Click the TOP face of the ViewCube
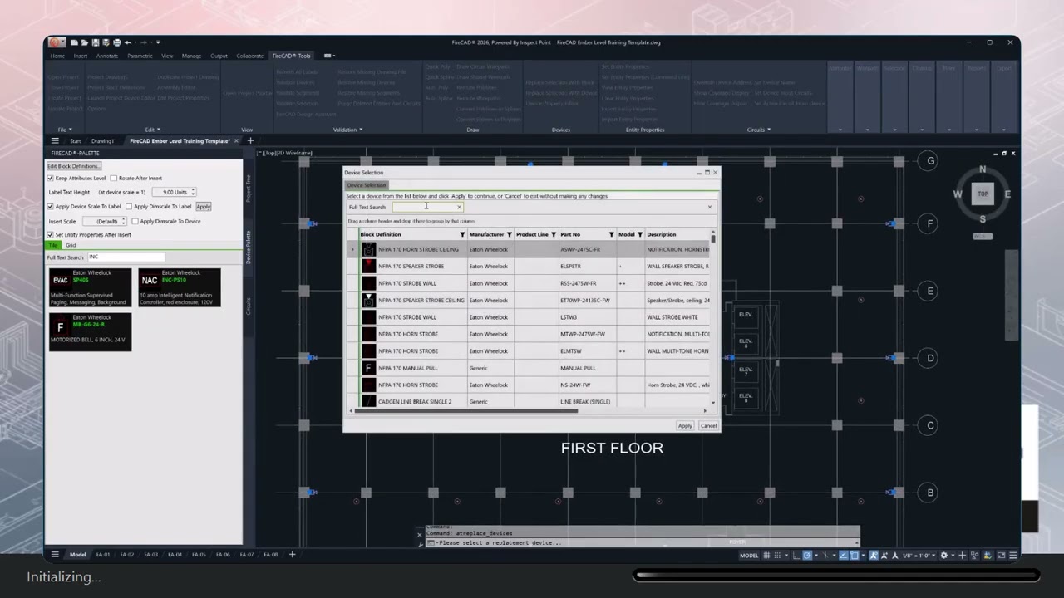The image size is (1064, 598). pos(983,194)
